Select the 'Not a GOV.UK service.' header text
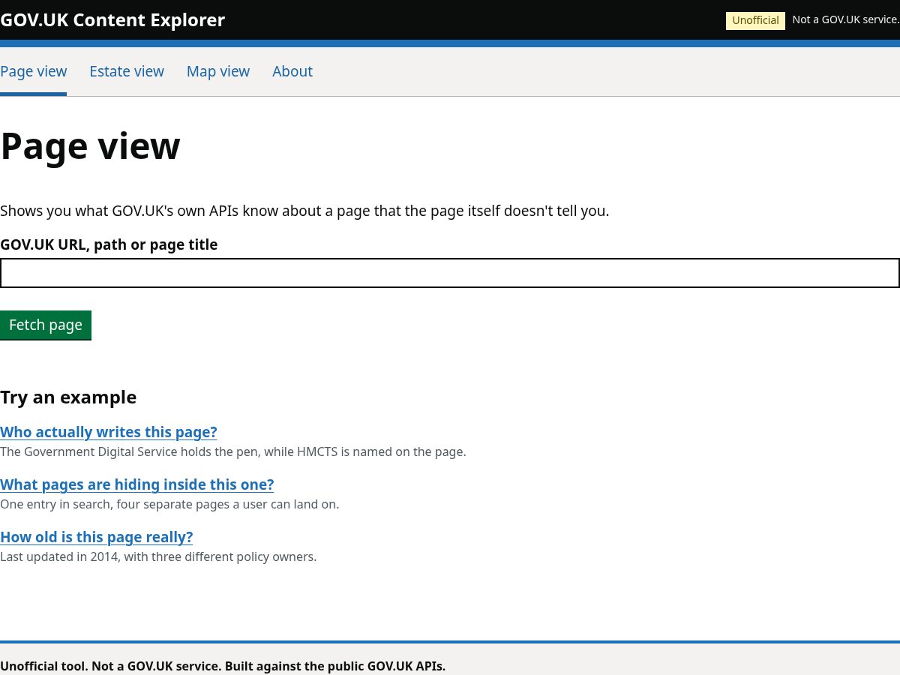The width and height of the screenshot is (900, 675). (846, 19)
